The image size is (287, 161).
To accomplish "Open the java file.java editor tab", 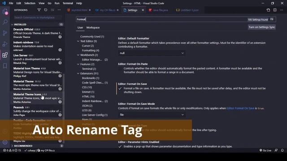I will point(158,10).
